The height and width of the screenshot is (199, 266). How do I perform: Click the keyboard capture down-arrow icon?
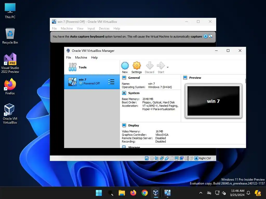point(196,158)
